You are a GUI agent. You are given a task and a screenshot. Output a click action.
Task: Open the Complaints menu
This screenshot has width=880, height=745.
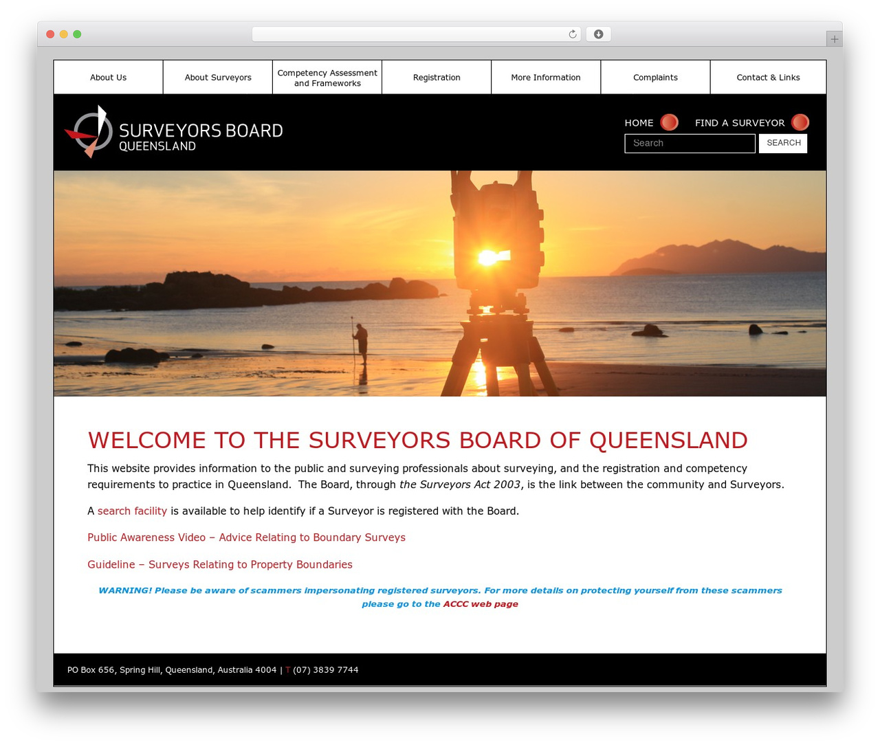pos(655,78)
